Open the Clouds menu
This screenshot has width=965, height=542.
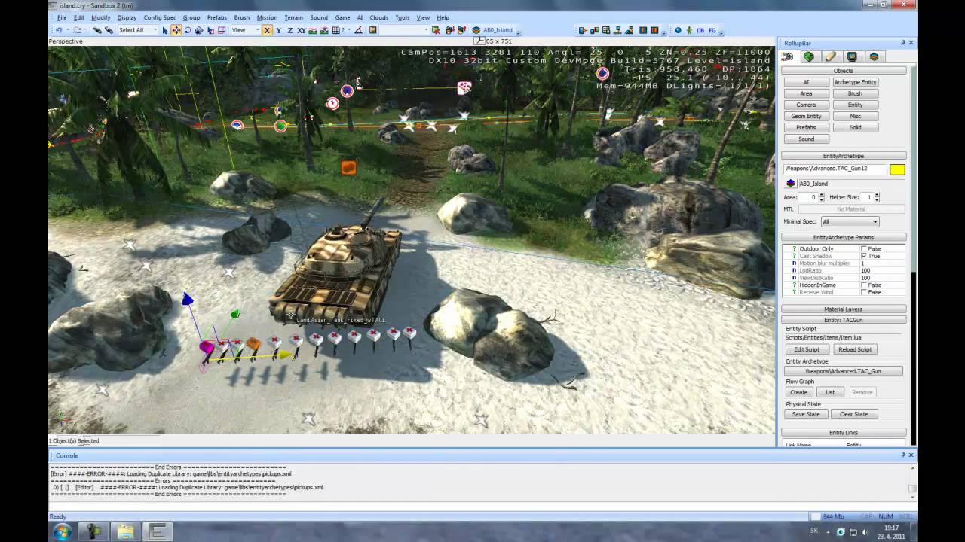[x=379, y=17]
